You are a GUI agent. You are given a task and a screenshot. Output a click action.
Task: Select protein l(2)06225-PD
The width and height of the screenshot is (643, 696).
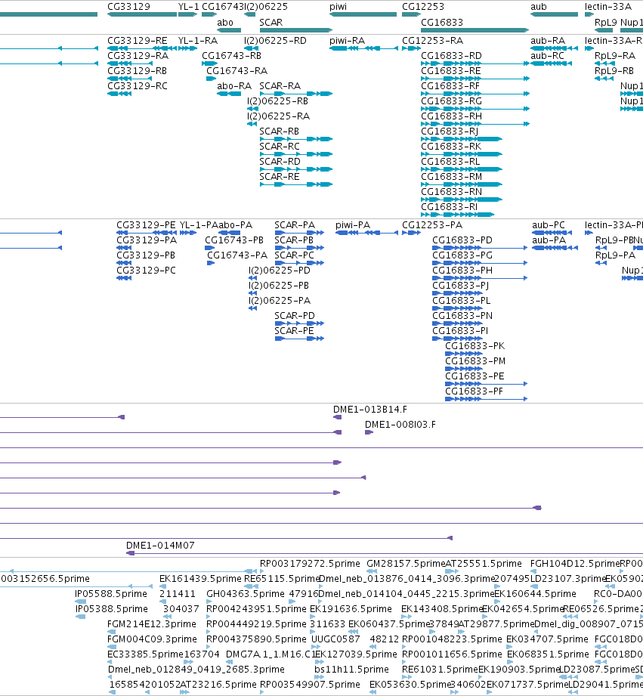point(253,278)
